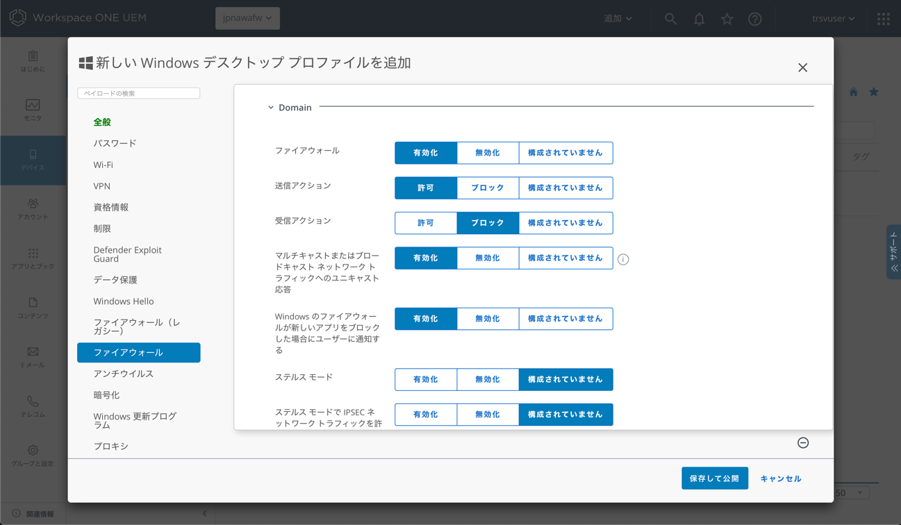Open the サポート side tab

[893, 251]
